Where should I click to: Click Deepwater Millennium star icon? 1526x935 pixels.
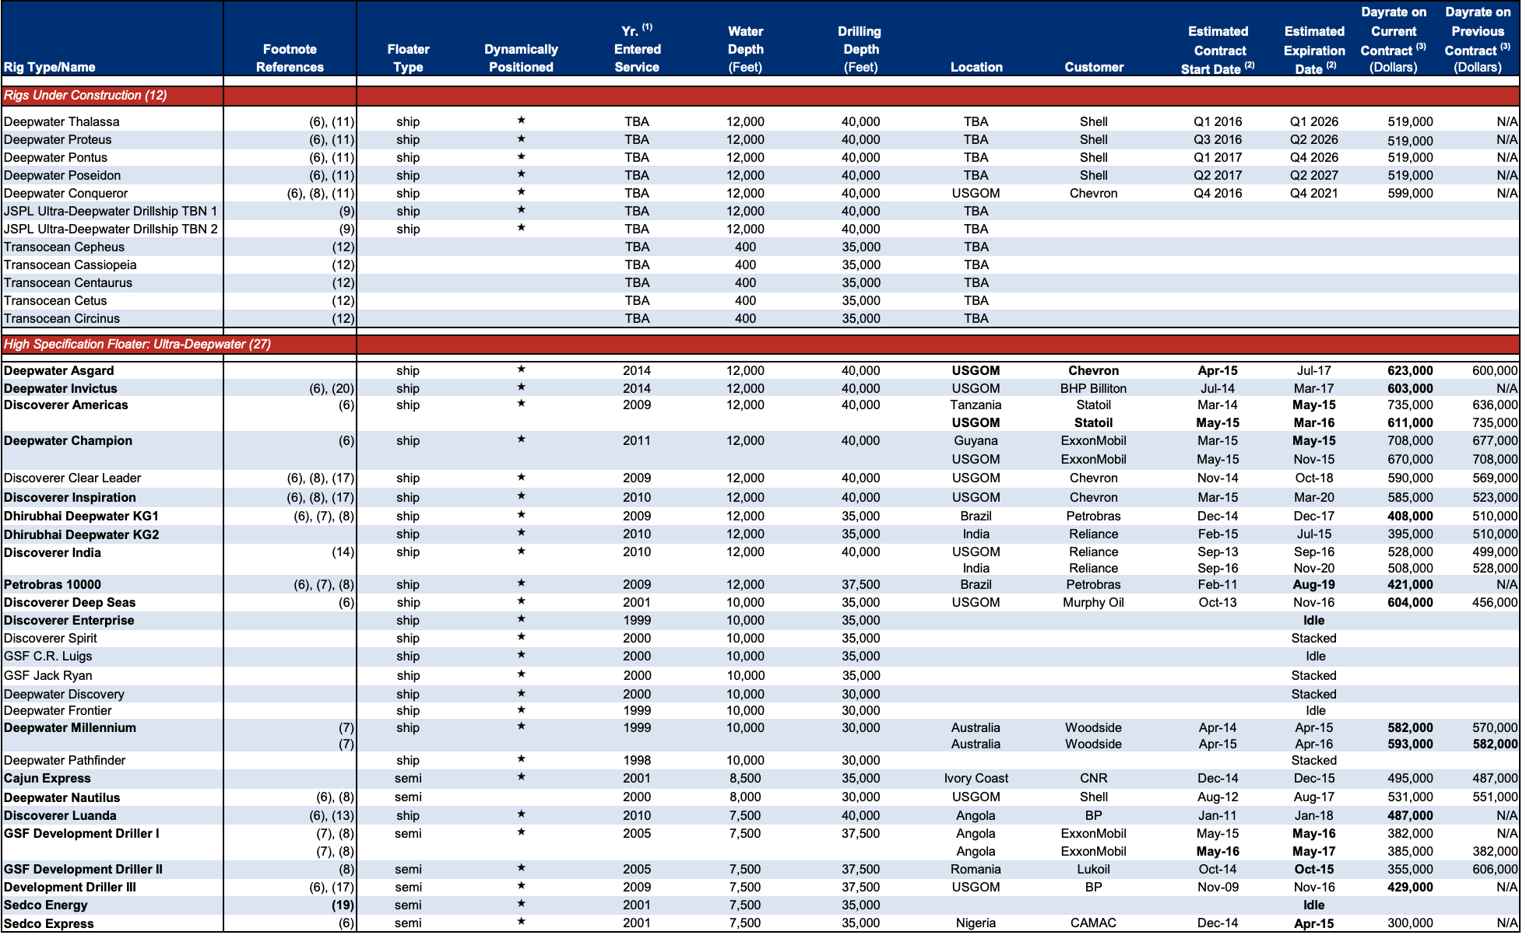521,727
